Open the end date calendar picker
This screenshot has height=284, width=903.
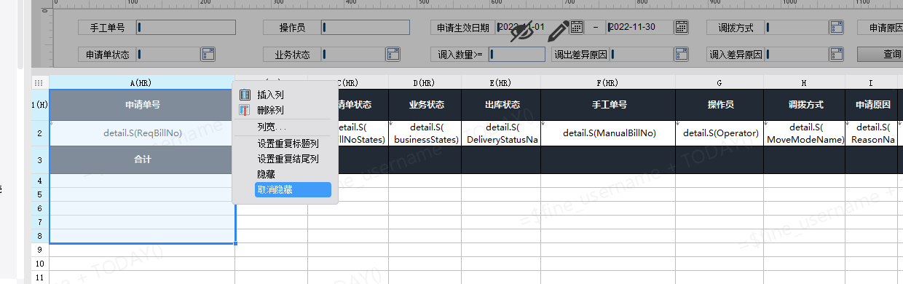coord(681,28)
